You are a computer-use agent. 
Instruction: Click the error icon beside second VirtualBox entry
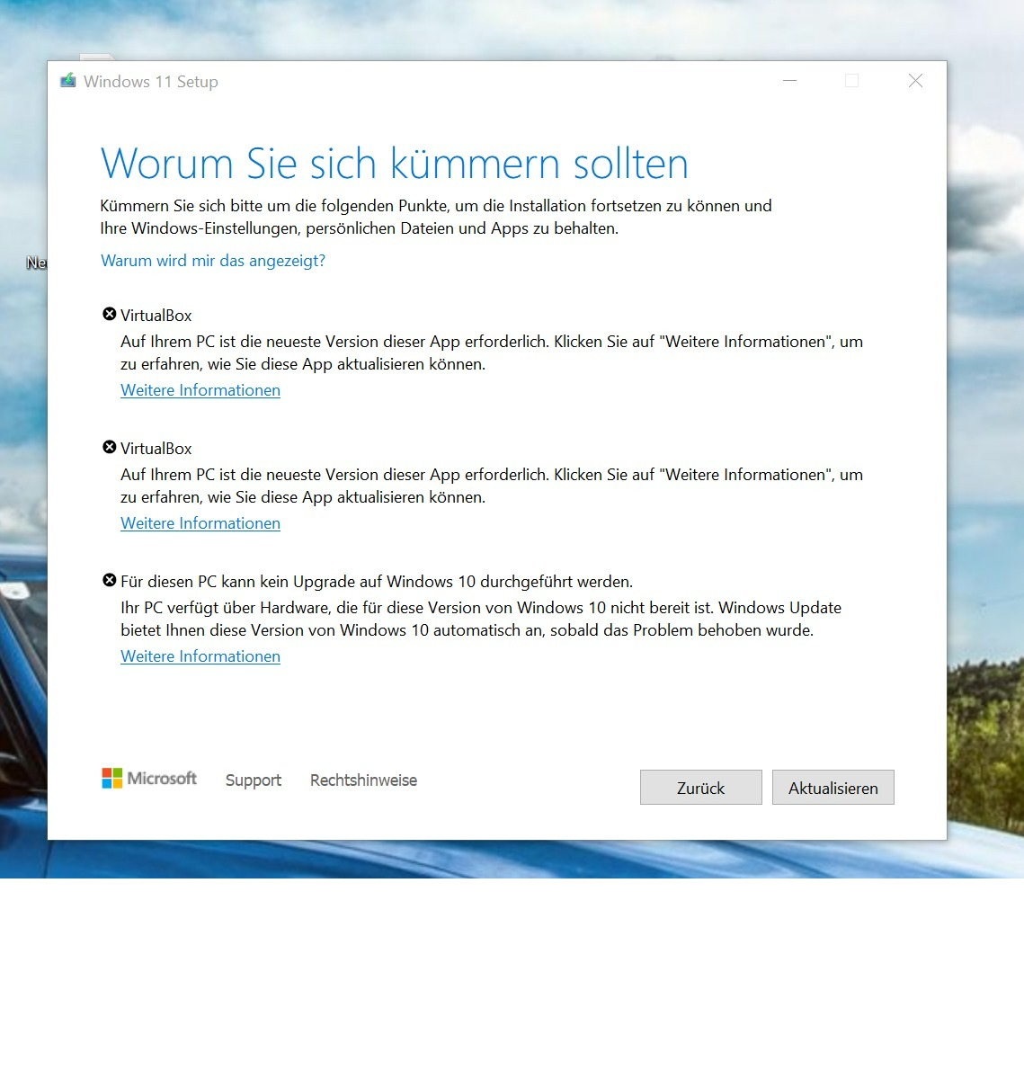[110, 447]
